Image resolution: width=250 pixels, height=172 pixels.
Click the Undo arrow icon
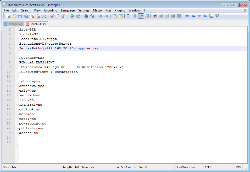(x=72, y=16)
